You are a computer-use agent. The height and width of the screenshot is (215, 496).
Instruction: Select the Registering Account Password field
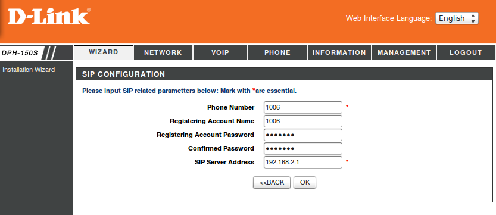(x=303, y=135)
